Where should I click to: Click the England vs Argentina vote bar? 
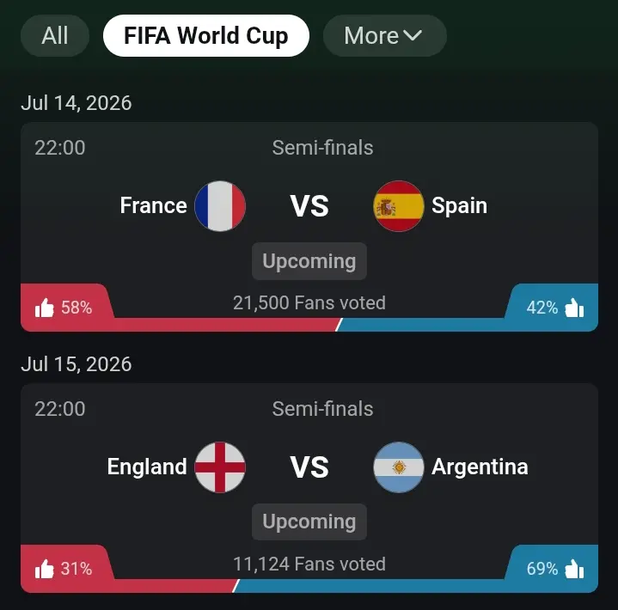[309, 586]
